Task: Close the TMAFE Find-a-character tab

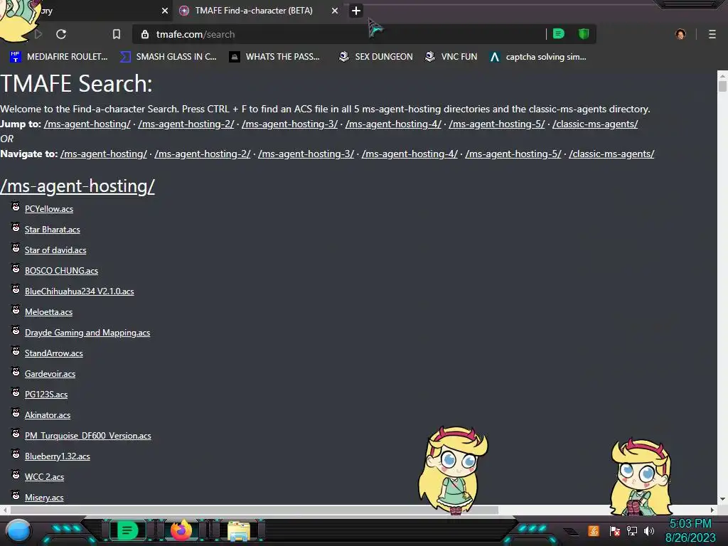Action: point(335,11)
